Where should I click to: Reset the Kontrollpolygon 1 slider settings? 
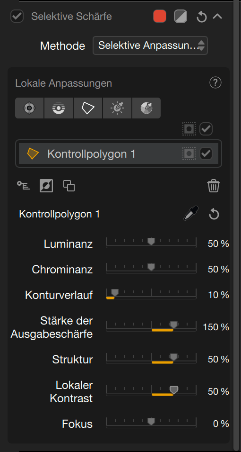point(214,215)
